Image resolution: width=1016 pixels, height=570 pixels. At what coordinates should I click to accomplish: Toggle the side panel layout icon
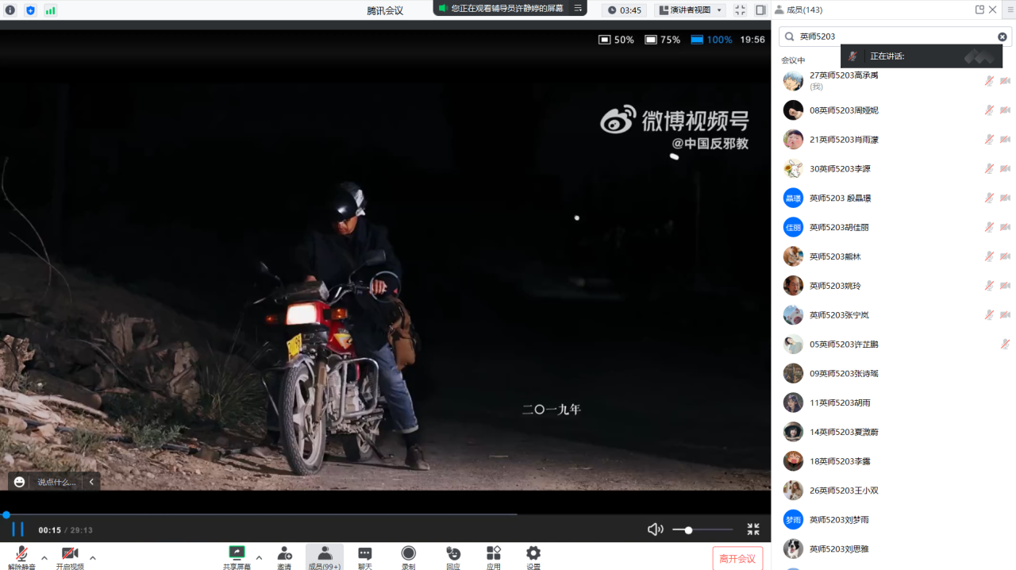point(760,10)
